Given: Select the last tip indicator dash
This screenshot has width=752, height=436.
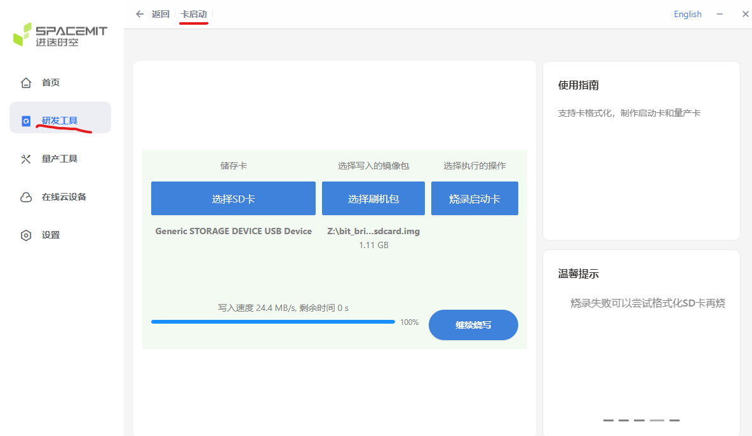Looking at the screenshot, I should point(675,420).
